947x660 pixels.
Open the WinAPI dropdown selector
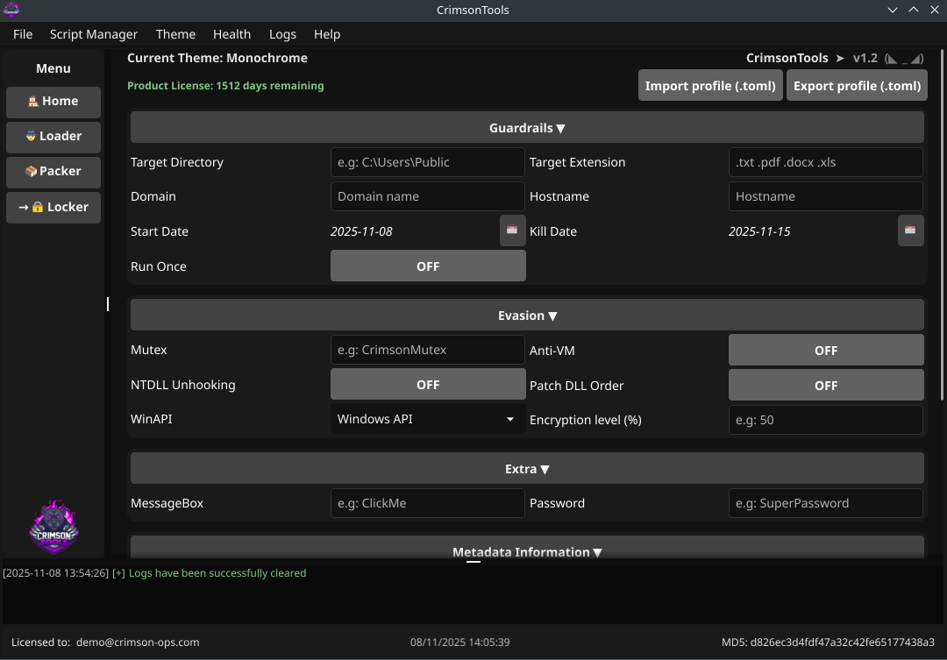[428, 419]
